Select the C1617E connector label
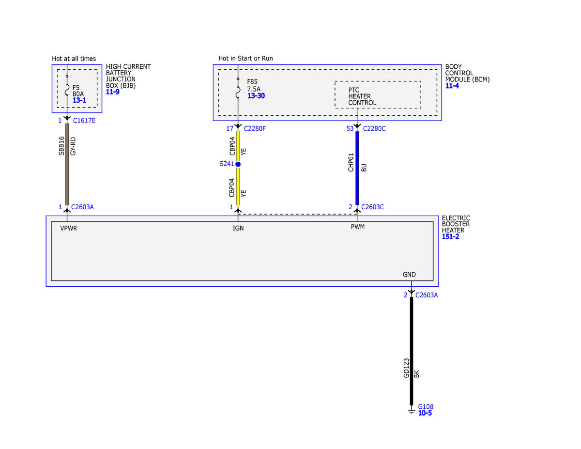581x449 pixels. [x=84, y=121]
